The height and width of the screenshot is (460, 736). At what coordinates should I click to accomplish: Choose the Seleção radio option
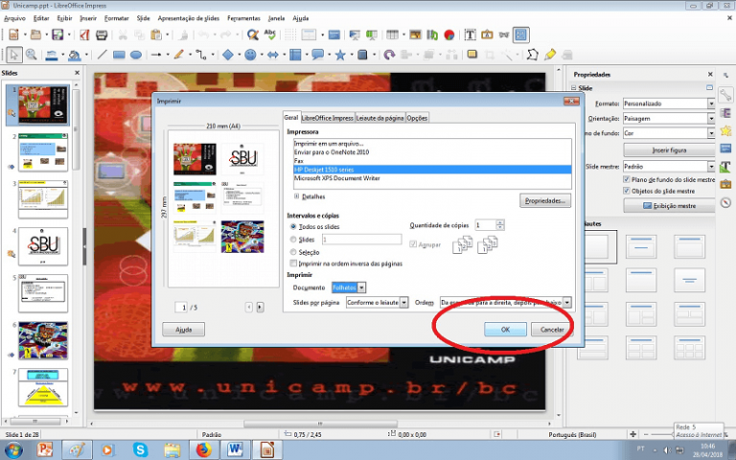point(293,250)
